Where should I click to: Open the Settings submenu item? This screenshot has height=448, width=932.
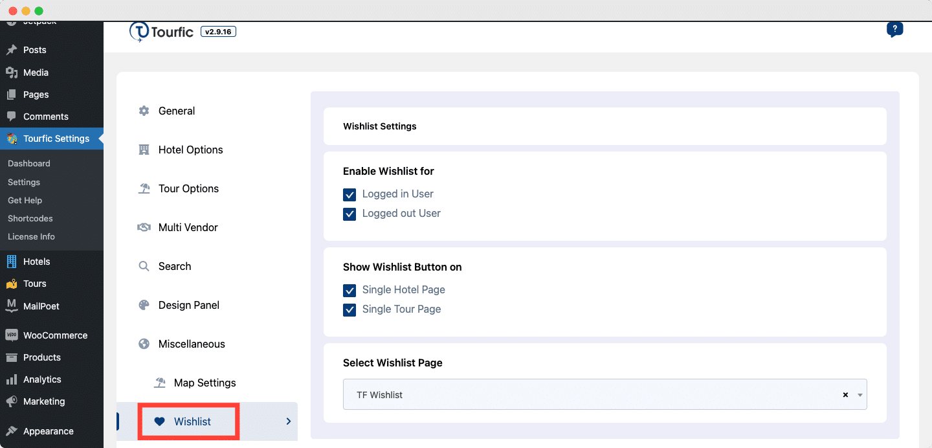pyautogui.click(x=24, y=182)
